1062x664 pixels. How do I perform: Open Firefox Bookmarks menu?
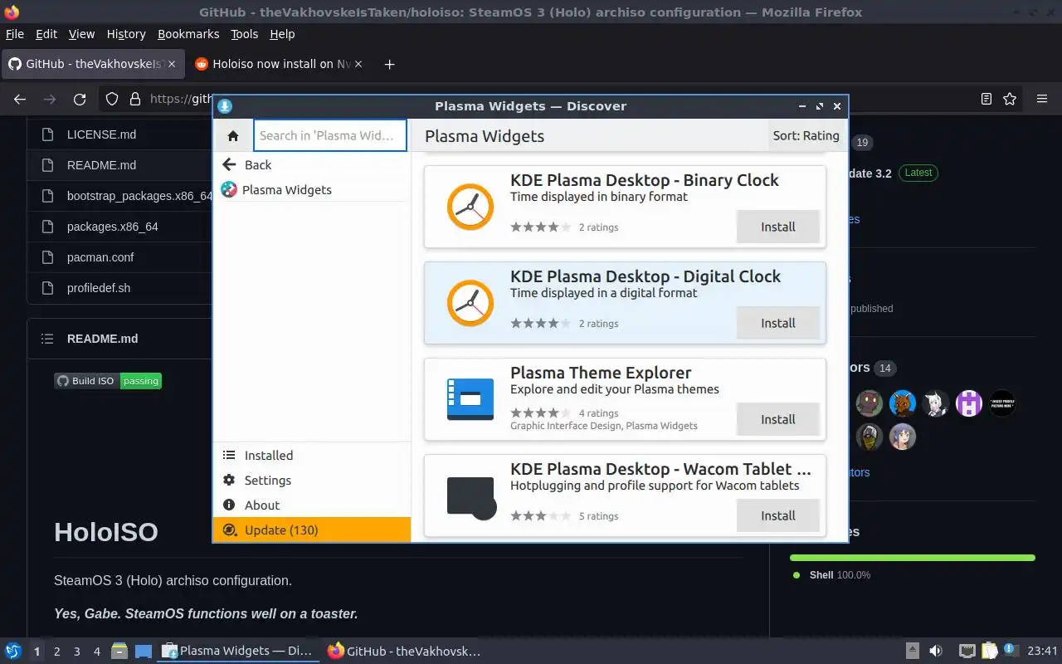click(x=188, y=34)
